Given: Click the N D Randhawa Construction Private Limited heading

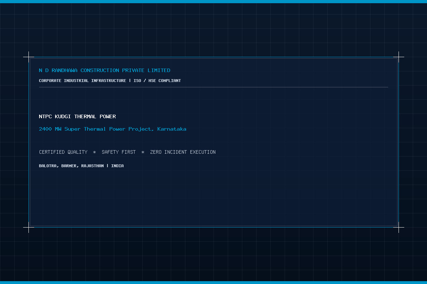Looking at the screenshot, I should tap(105, 70).
